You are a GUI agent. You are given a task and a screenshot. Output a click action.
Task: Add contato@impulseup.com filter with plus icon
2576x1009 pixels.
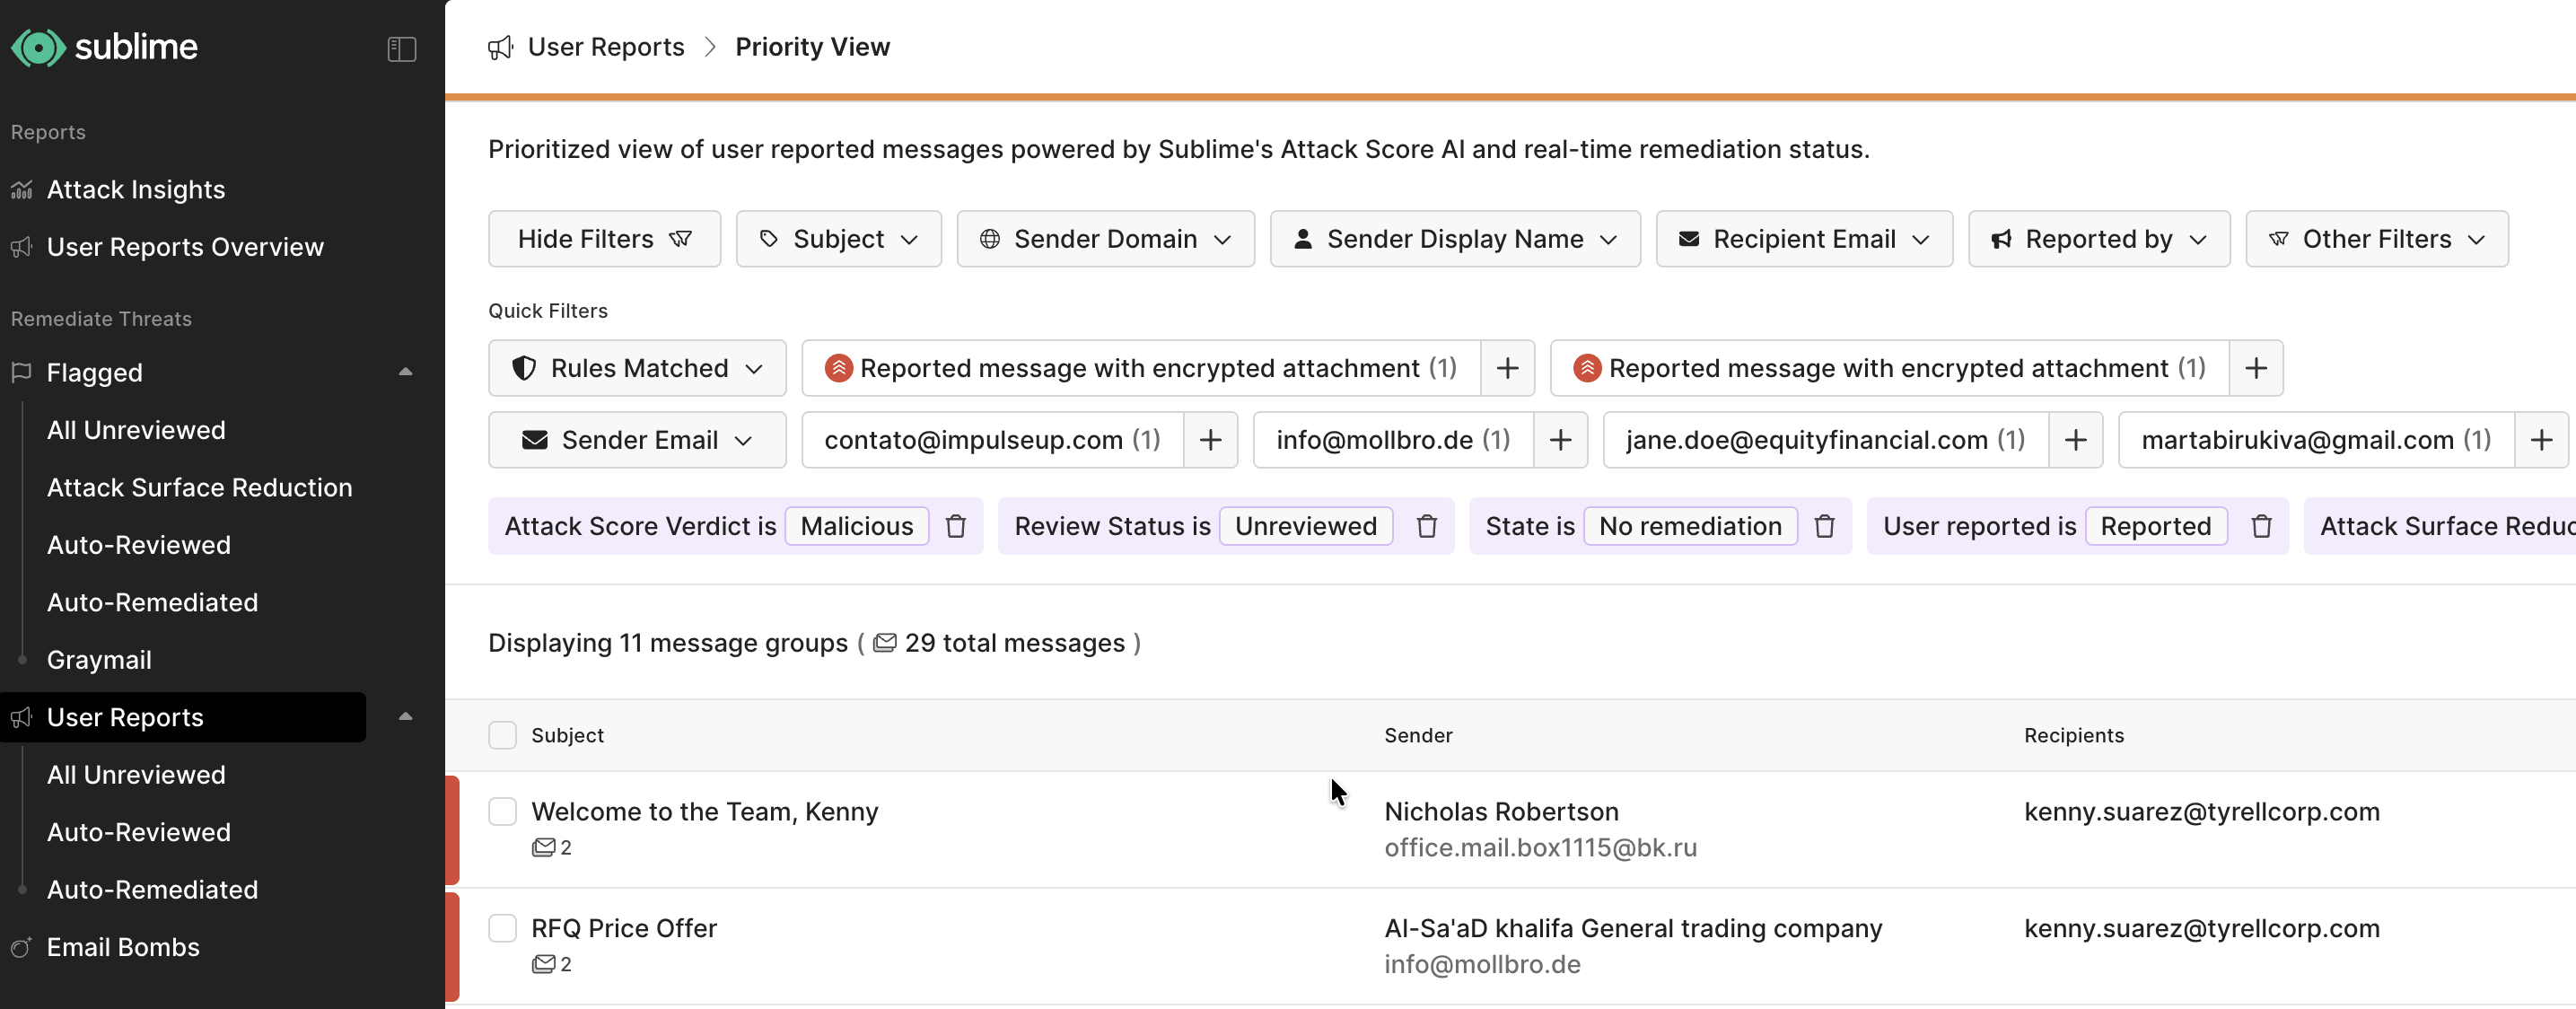tap(1209, 440)
